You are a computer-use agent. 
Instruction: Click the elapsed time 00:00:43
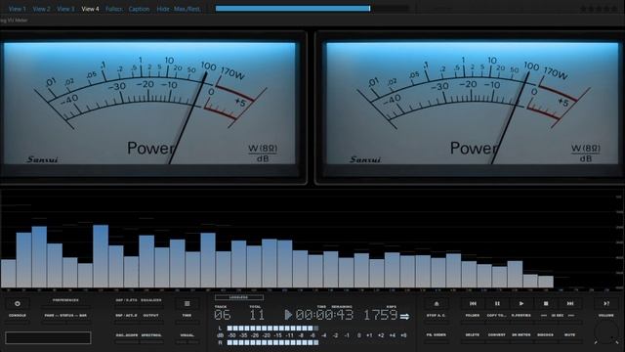(x=324, y=315)
